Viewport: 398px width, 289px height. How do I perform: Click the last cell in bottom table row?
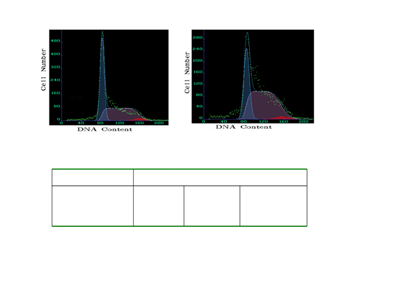coord(273,206)
